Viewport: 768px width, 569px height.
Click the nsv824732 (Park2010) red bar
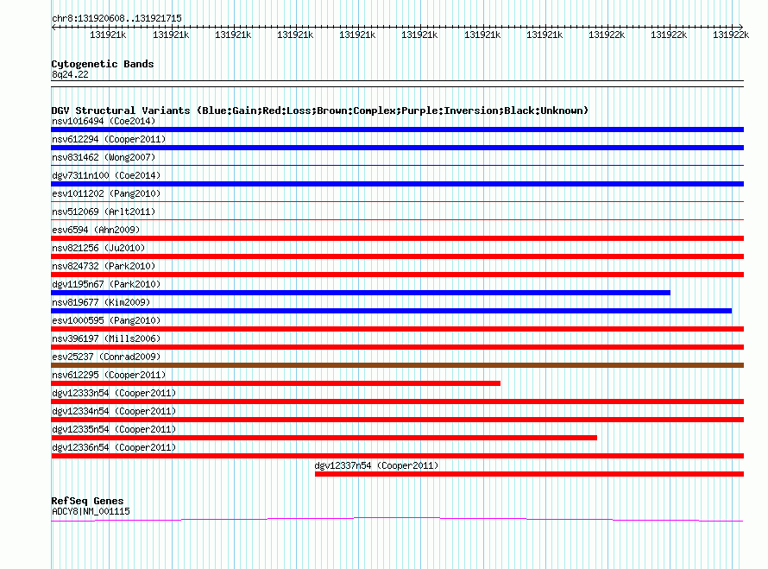coord(397,275)
